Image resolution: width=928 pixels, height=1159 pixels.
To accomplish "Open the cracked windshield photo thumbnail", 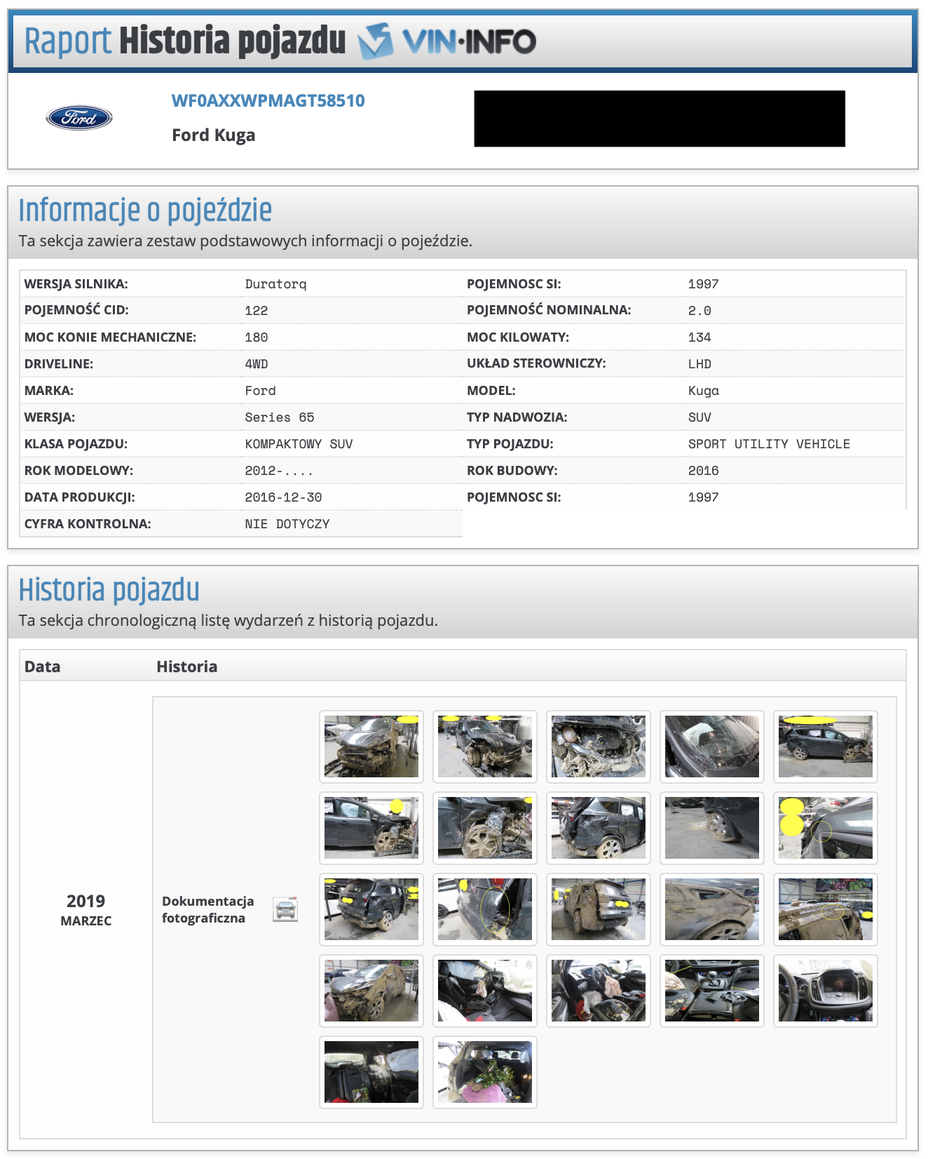I will 711,746.
